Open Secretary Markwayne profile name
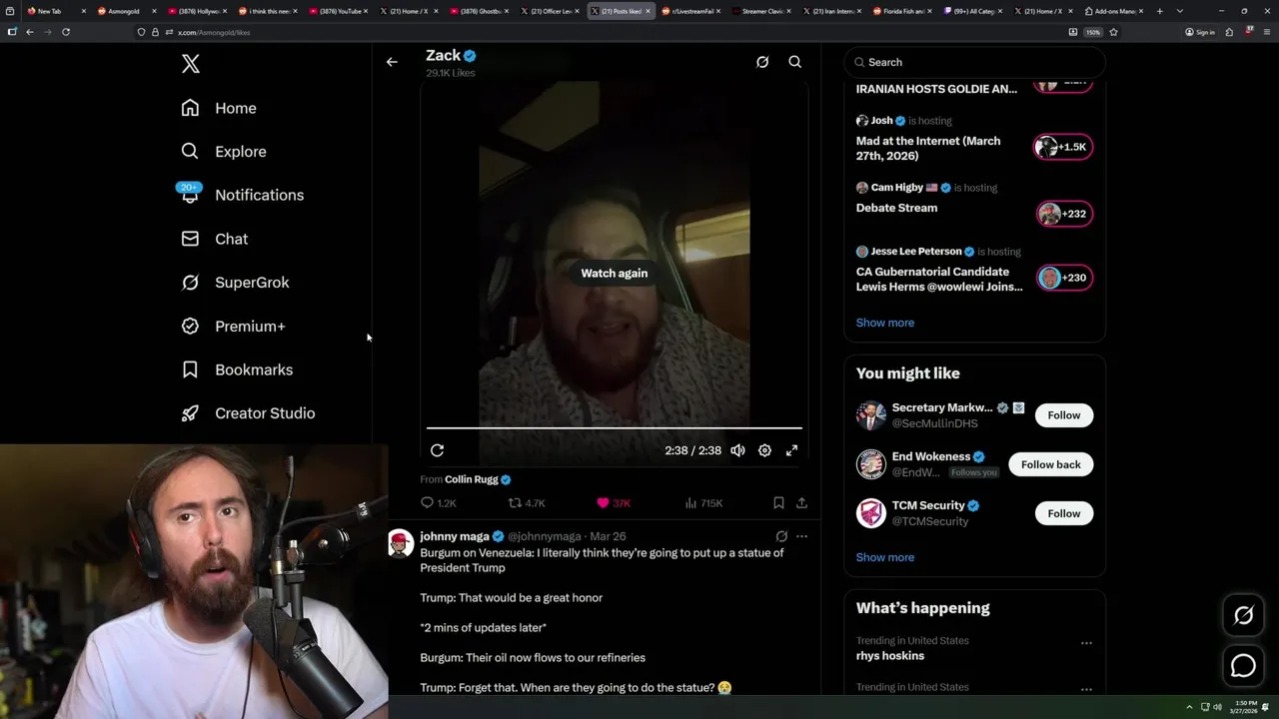 tap(942, 407)
